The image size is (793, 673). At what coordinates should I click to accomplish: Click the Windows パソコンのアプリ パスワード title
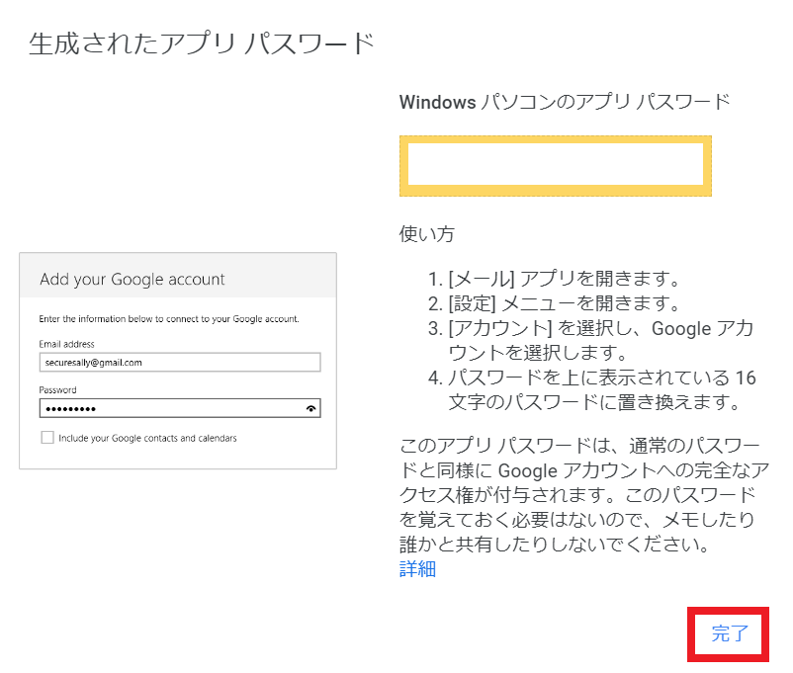[565, 102]
